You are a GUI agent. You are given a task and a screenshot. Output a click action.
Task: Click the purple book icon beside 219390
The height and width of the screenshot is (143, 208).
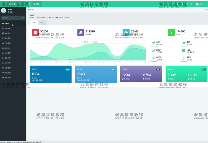tap(81, 32)
